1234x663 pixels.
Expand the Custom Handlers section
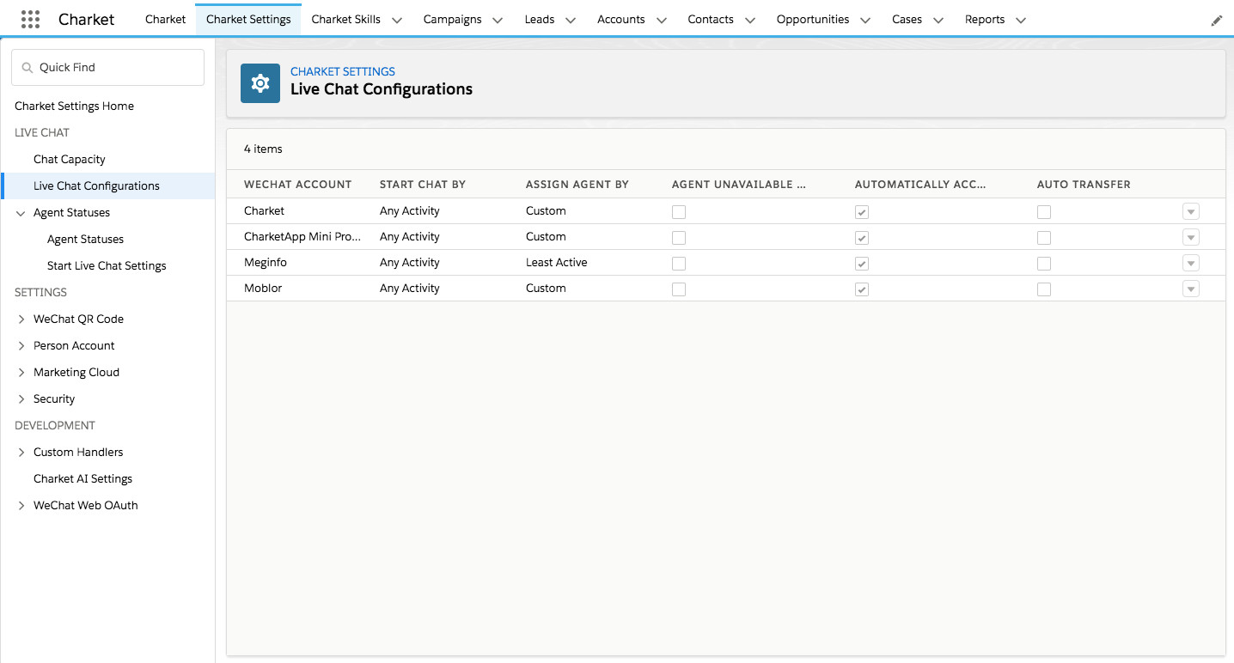tap(21, 452)
